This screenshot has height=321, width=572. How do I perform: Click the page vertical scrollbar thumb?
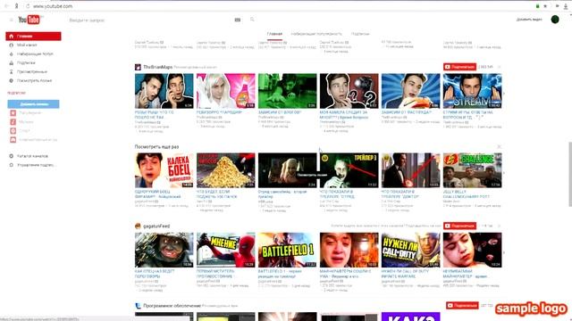click(x=570, y=174)
